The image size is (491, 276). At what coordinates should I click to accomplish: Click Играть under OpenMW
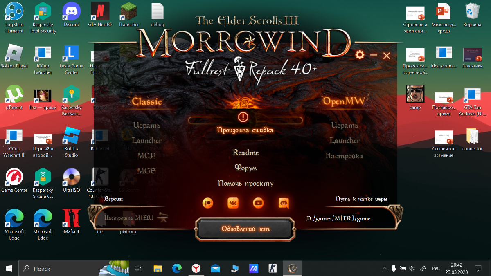click(345, 125)
